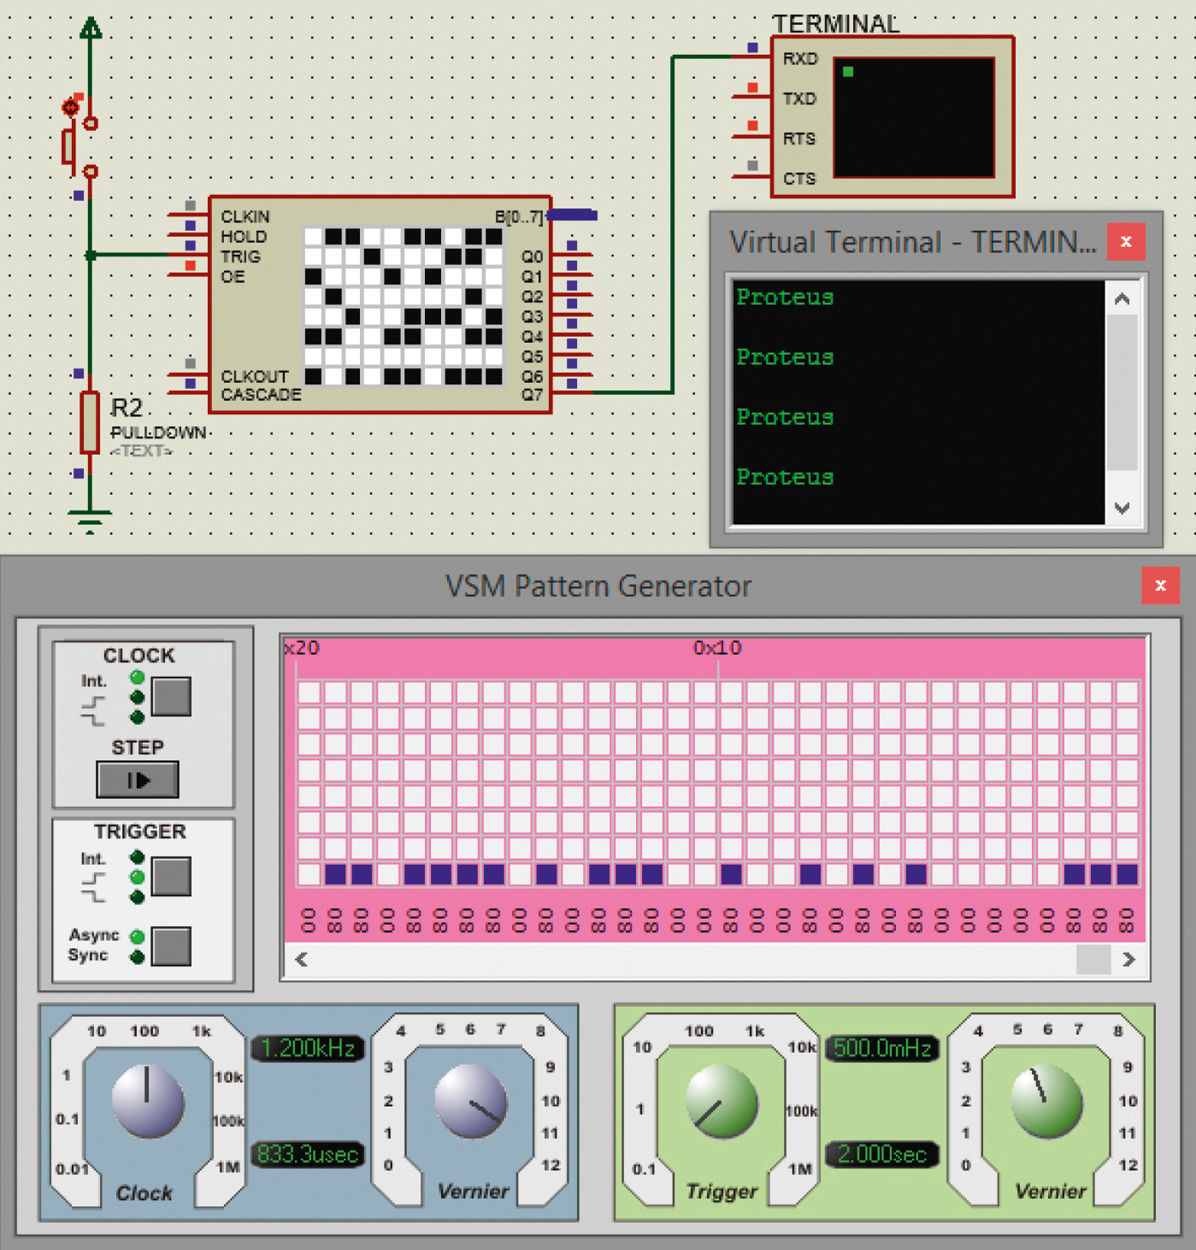Click the lit green Int. LED in CLOCK
This screenshot has height=1250, width=1196.
point(137,678)
